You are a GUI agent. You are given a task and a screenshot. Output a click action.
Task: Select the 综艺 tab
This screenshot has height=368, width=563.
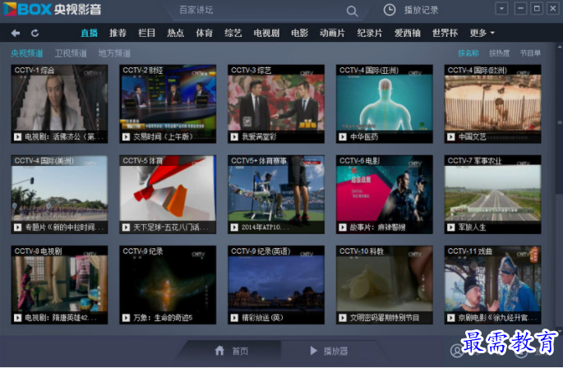[x=233, y=33]
